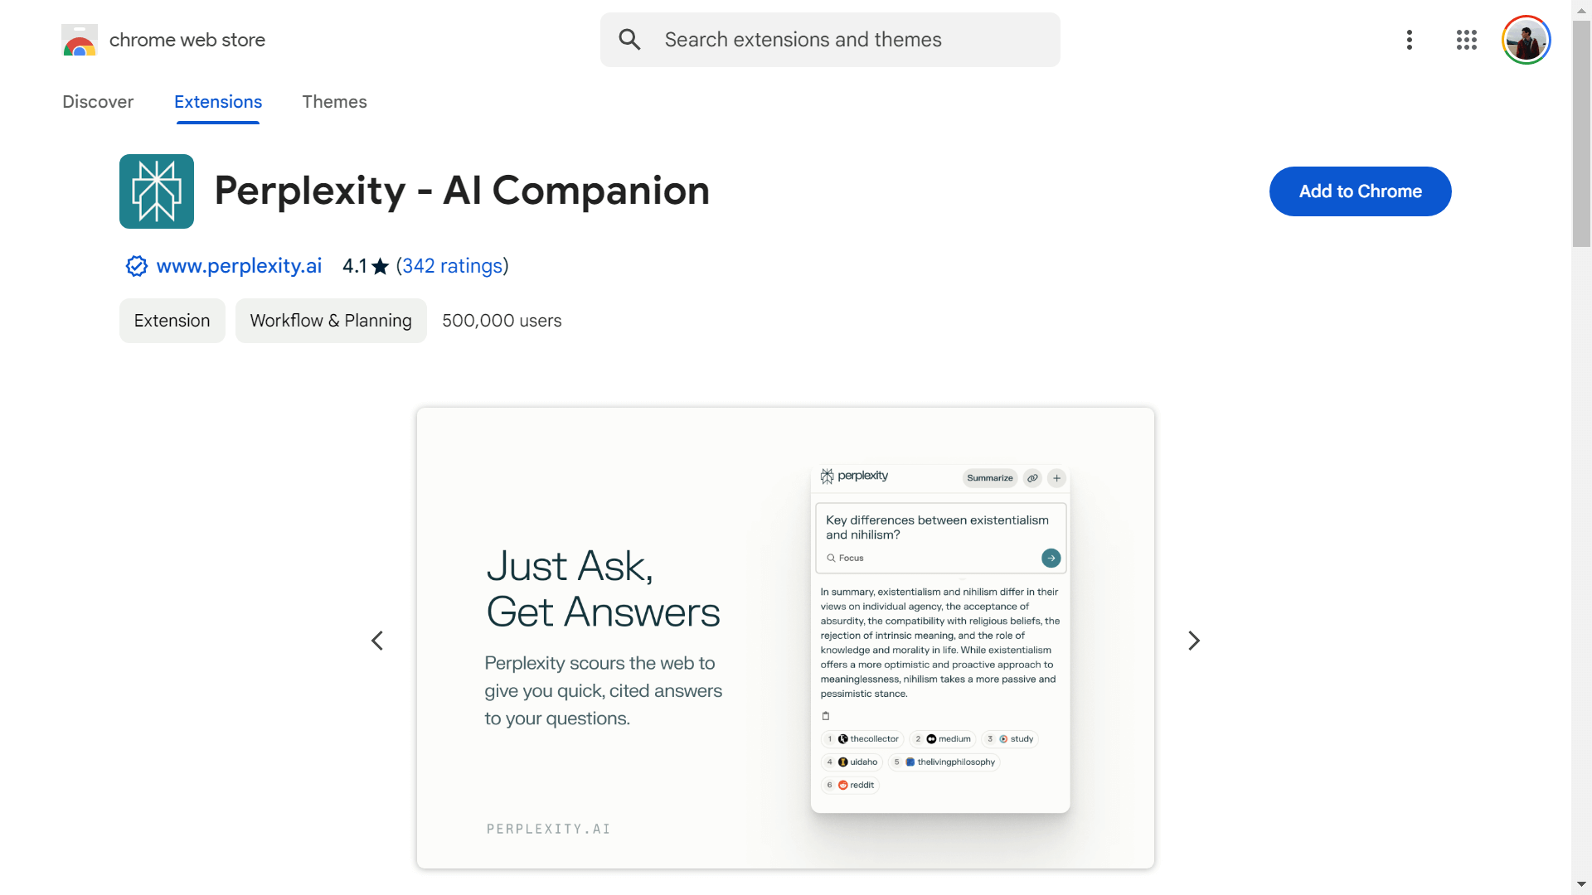The width and height of the screenshot is (1592, 895).
Task: Switch to the Discover tab
Action: pos(98,102)
